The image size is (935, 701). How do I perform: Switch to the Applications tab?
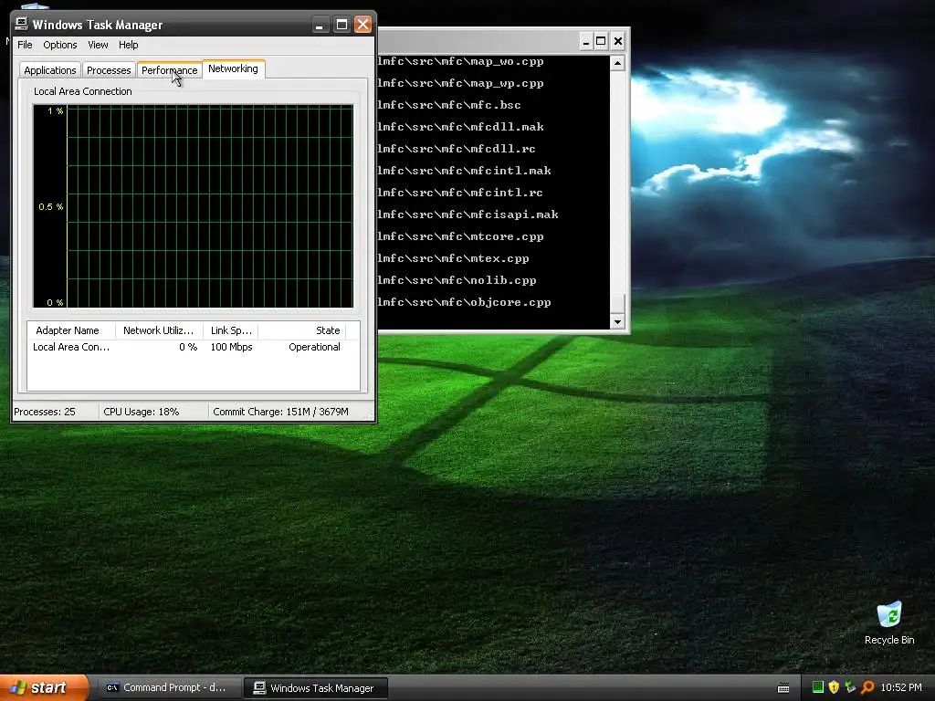[x=50, y=70]
